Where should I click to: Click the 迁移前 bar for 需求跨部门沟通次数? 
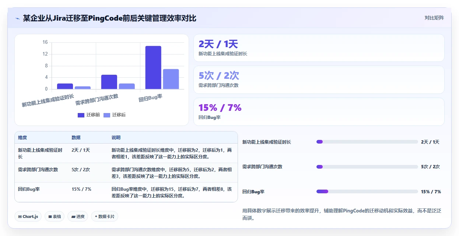(x=109, y=82)
